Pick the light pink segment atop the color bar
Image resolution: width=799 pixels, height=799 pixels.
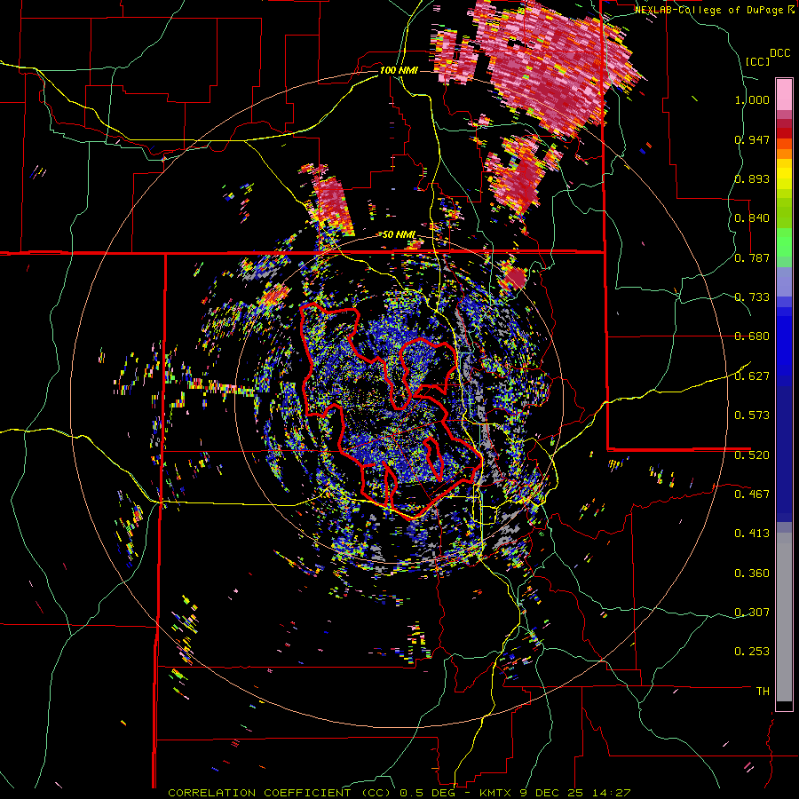pyautogui.click(x=784, y=94)
